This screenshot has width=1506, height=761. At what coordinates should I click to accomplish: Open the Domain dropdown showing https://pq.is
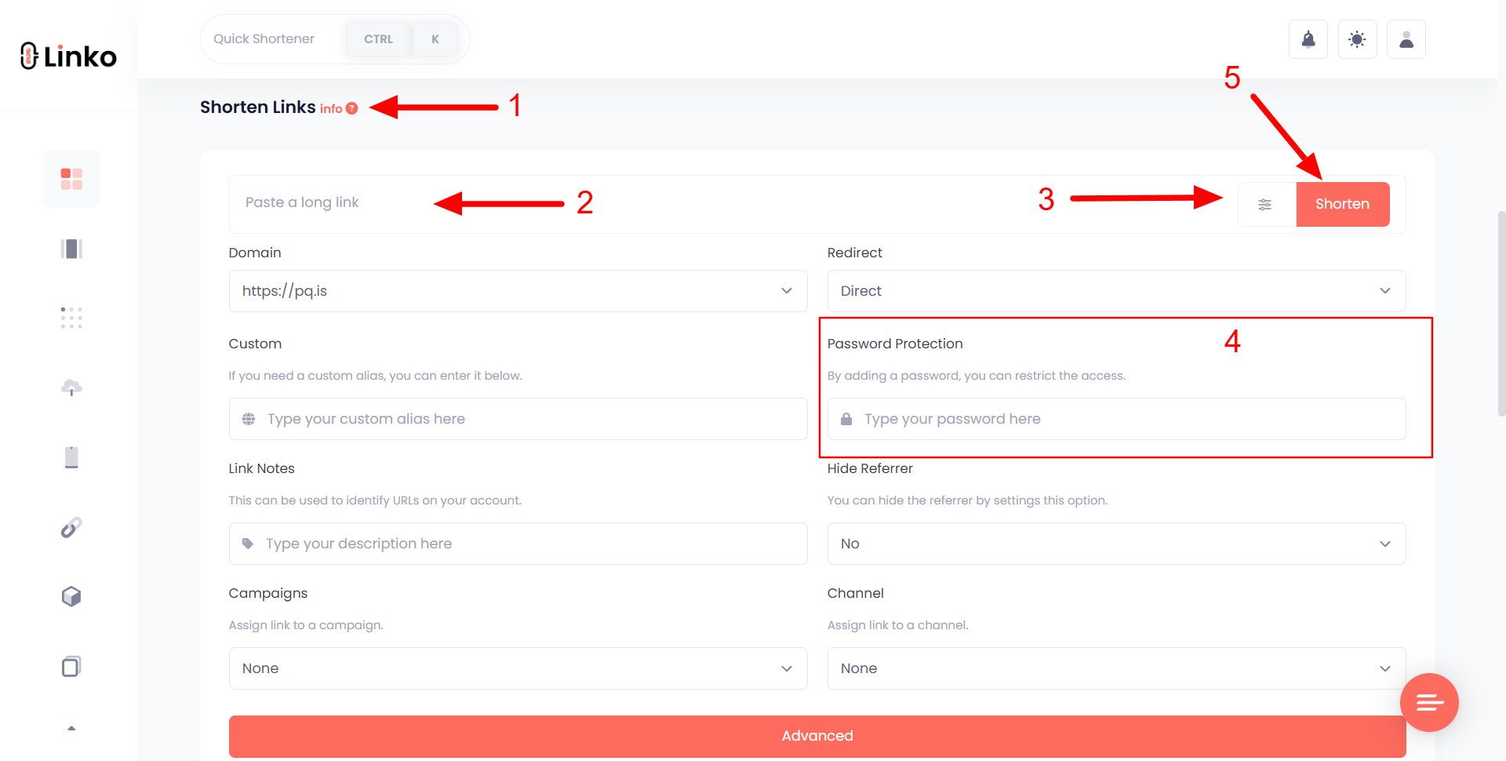pos(518,291)
